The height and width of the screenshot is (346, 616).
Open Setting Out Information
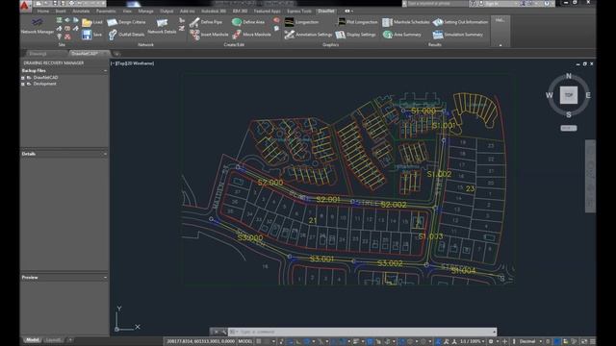(x=460, y=22)
